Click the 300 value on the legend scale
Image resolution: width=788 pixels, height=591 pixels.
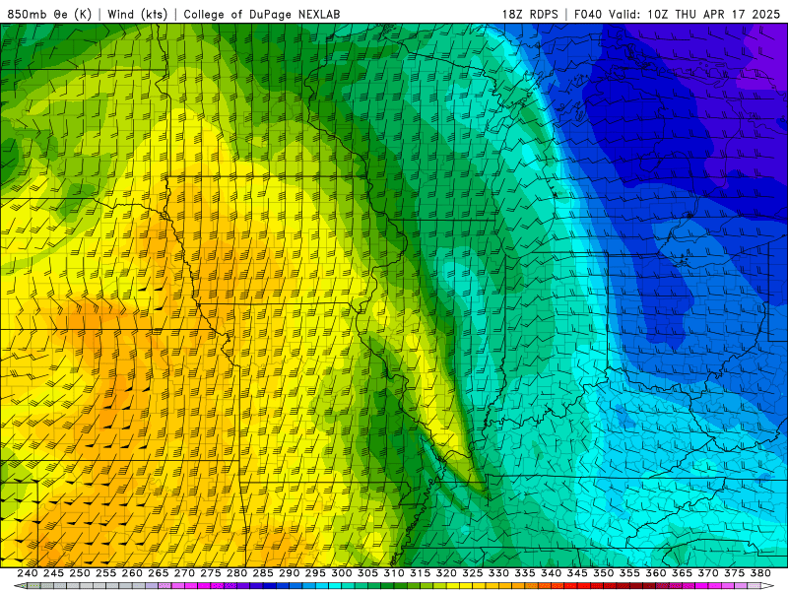[x=341, y=573]
